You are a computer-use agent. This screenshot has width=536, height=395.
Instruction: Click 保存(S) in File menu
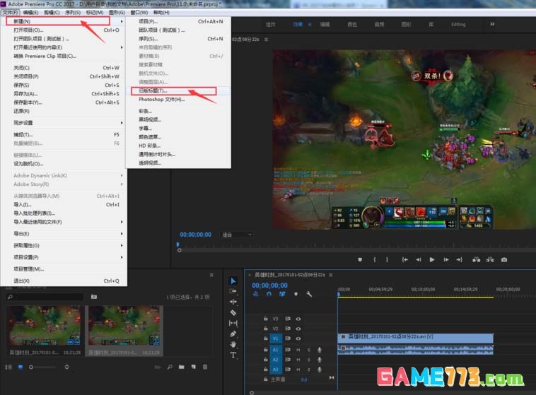point(64,85)
